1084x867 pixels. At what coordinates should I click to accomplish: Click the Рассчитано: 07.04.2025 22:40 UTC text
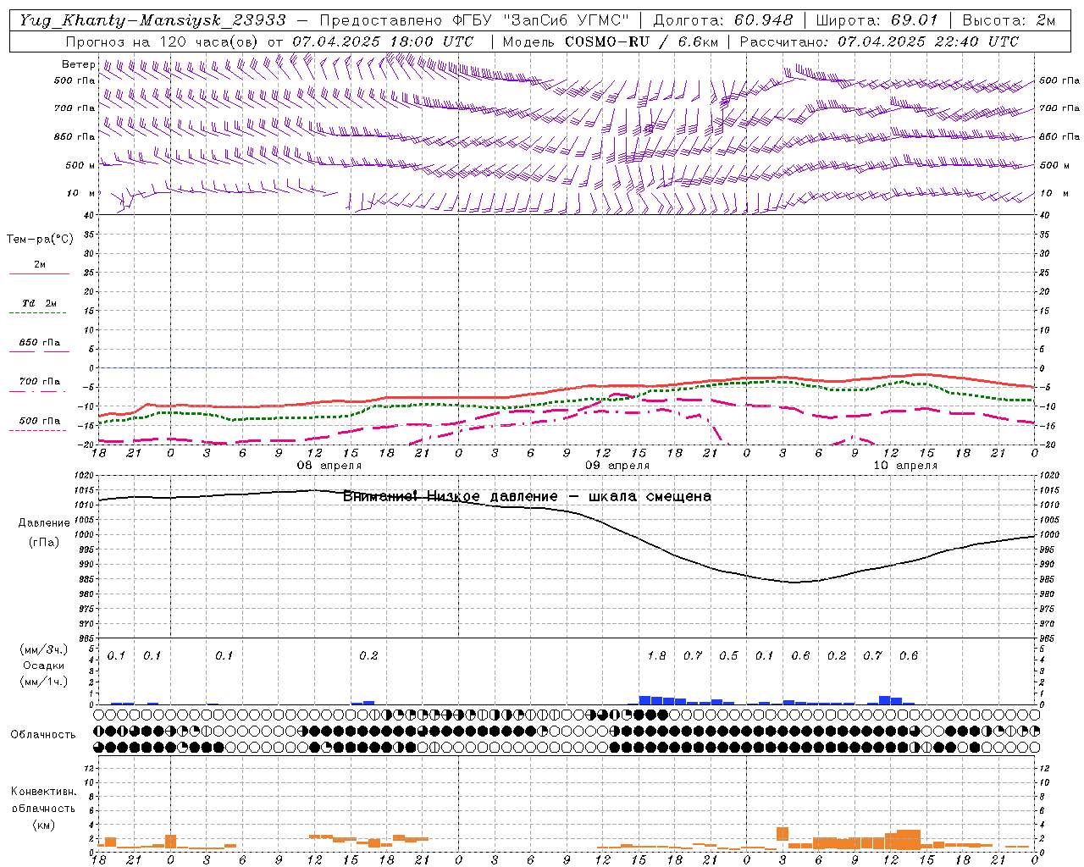tap(879, 41)
